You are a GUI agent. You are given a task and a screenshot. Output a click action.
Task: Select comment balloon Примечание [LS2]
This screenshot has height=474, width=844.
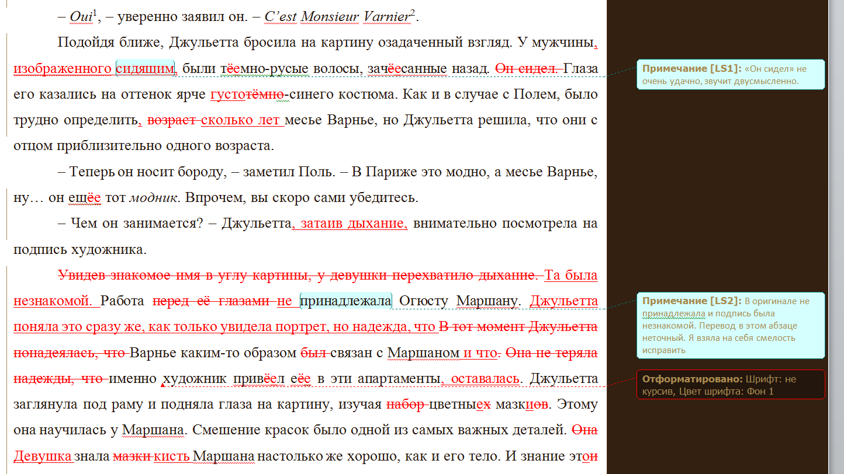pos(729,326)
